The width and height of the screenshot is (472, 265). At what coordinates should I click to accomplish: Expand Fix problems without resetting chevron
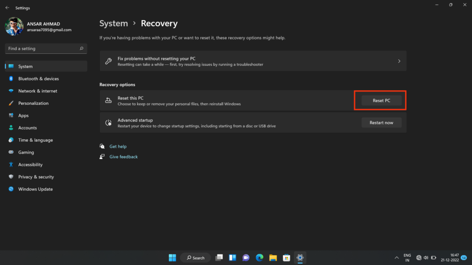click(399, 61)
